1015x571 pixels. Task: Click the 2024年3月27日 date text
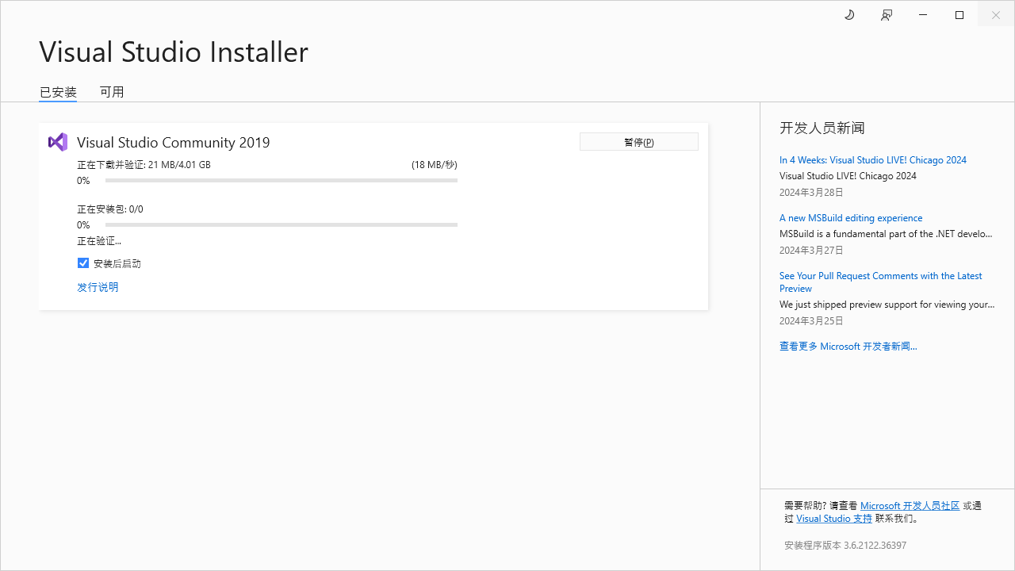[811, 251]
